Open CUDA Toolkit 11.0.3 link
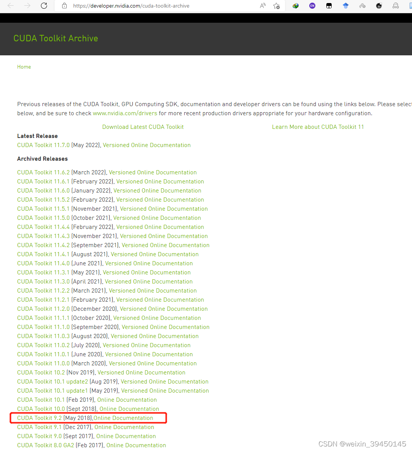This screenshot has width=412, height=451. (x=44, y=336)
